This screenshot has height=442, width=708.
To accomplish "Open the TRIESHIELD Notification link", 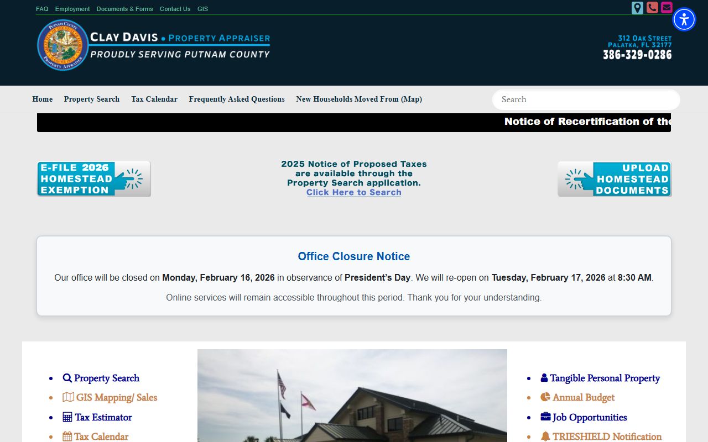I will [x=607, y=436].
